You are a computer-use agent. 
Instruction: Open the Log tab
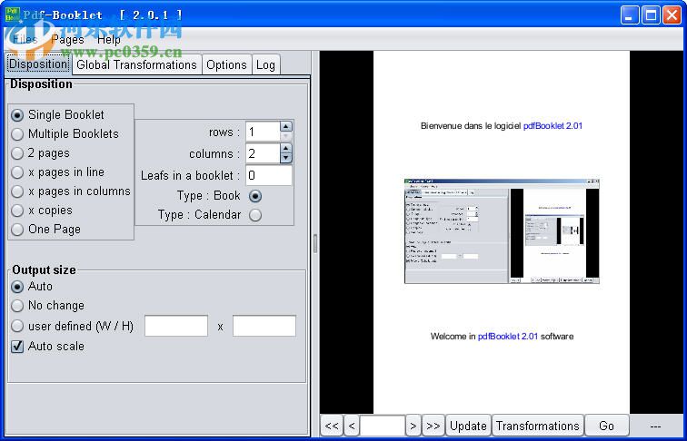pyautogui.click(x=265, y=65)
